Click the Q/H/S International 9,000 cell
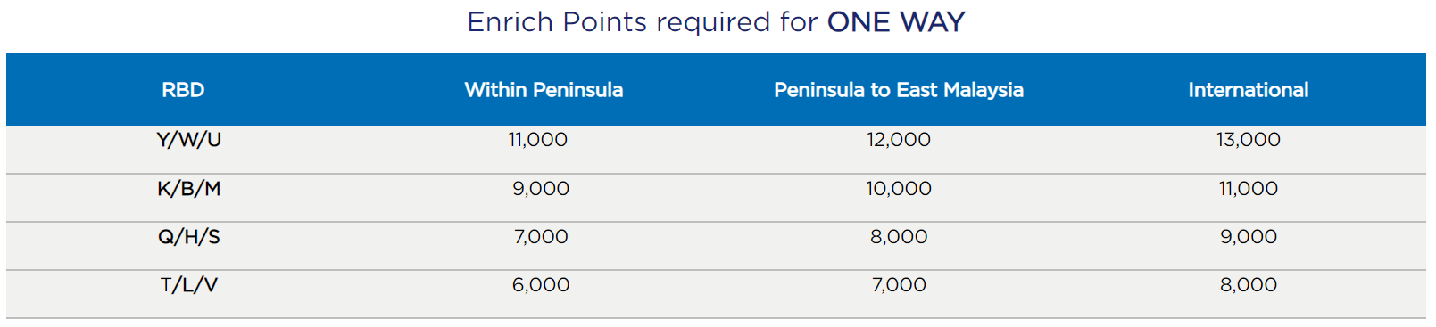Screen dimensions: 1436x327 coord(1248,237)
